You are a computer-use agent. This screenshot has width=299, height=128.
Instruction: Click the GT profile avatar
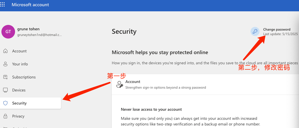[8, 32]
